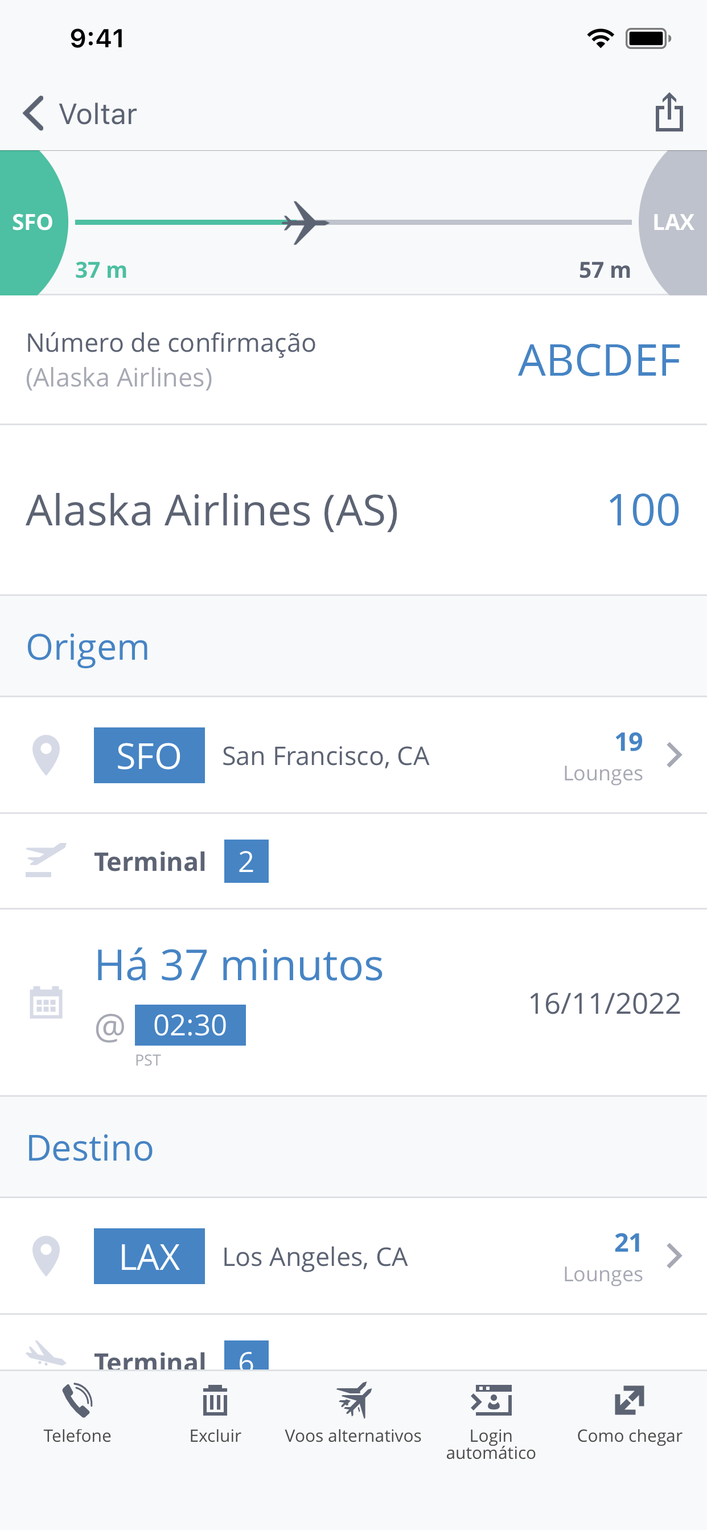Select the ABCDEF confirmation number
This screenshot has height=1530, width=707.
tap(599, 360)
